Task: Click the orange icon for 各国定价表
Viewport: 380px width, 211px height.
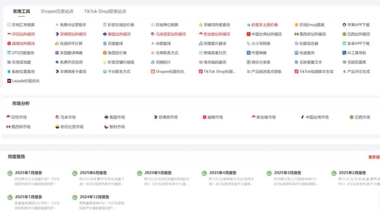Action: click(105, 53)
